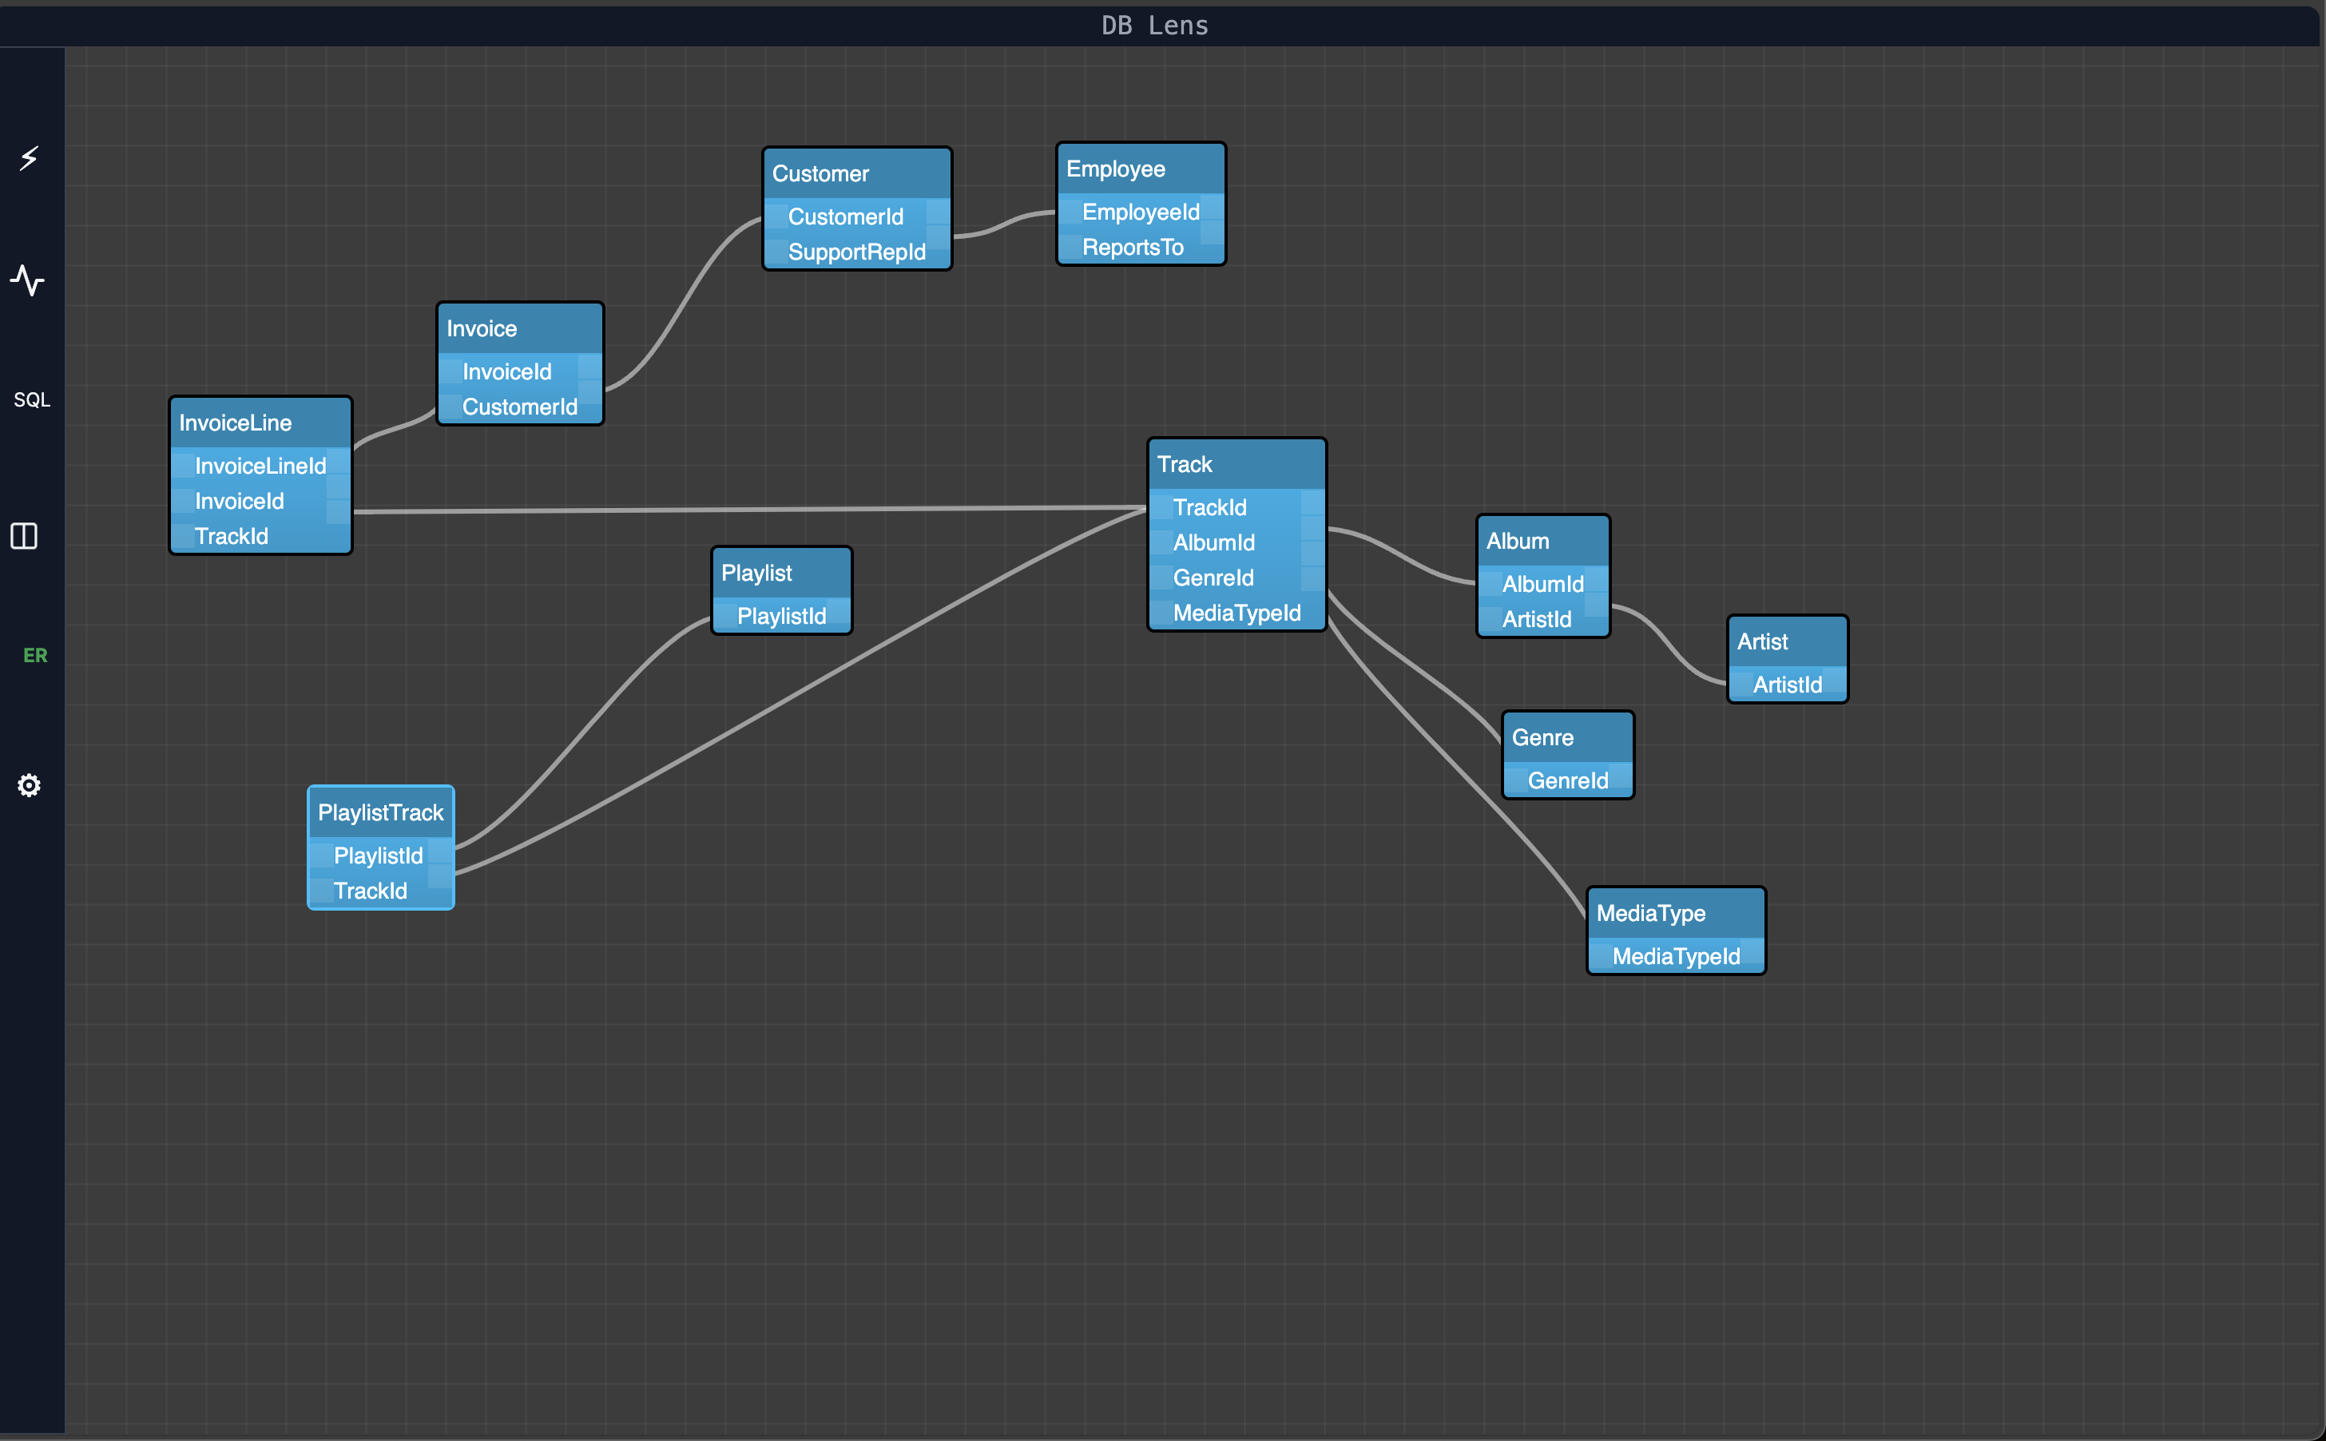Image resolution: width=2326 pixels, height=1441 pixels.
Task: Select the InvoiceLine table header
Action: (260, 423)
